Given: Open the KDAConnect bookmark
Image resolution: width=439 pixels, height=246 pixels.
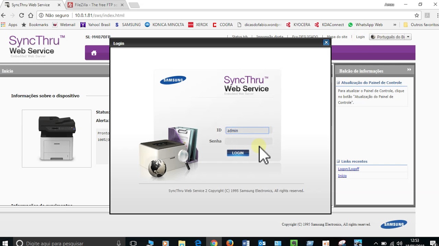Looking at the screenshot, I should point(329,25).
